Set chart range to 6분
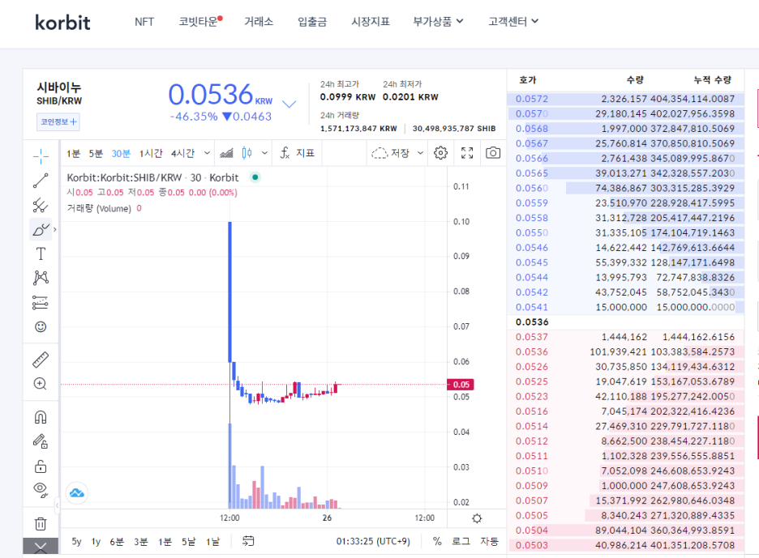The width and height of the screenshot is (759, 558). coord(117,542)
